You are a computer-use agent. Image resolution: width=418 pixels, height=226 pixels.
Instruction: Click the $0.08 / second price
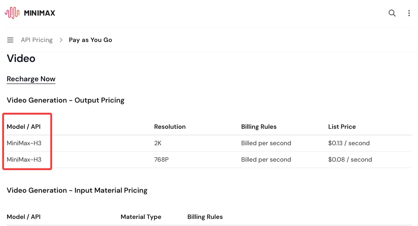pyautogui.click(x=350, y=160)
